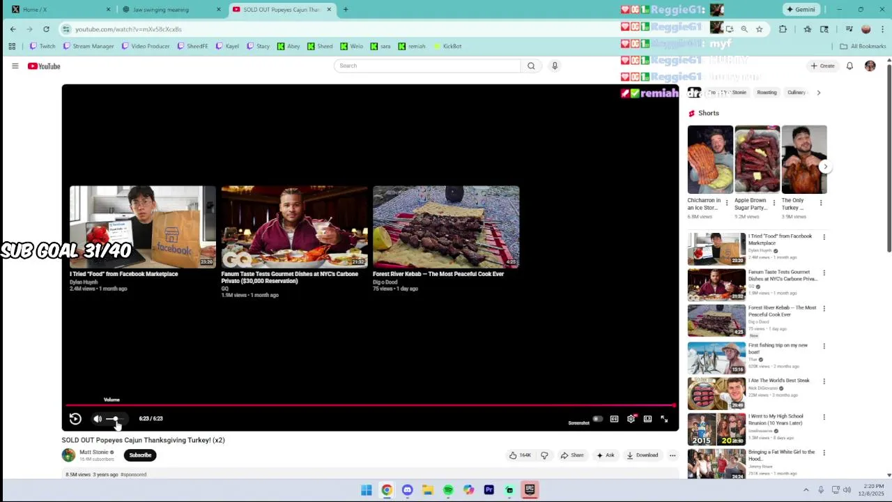Click the red video progress bar
The width and height of the screenshot is (892, 502).
click(x=370, y=404)
